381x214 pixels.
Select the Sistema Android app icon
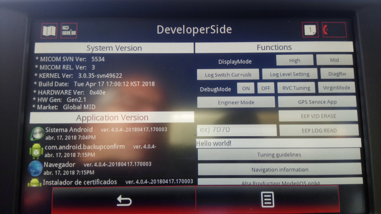click(x=38, y=134)
